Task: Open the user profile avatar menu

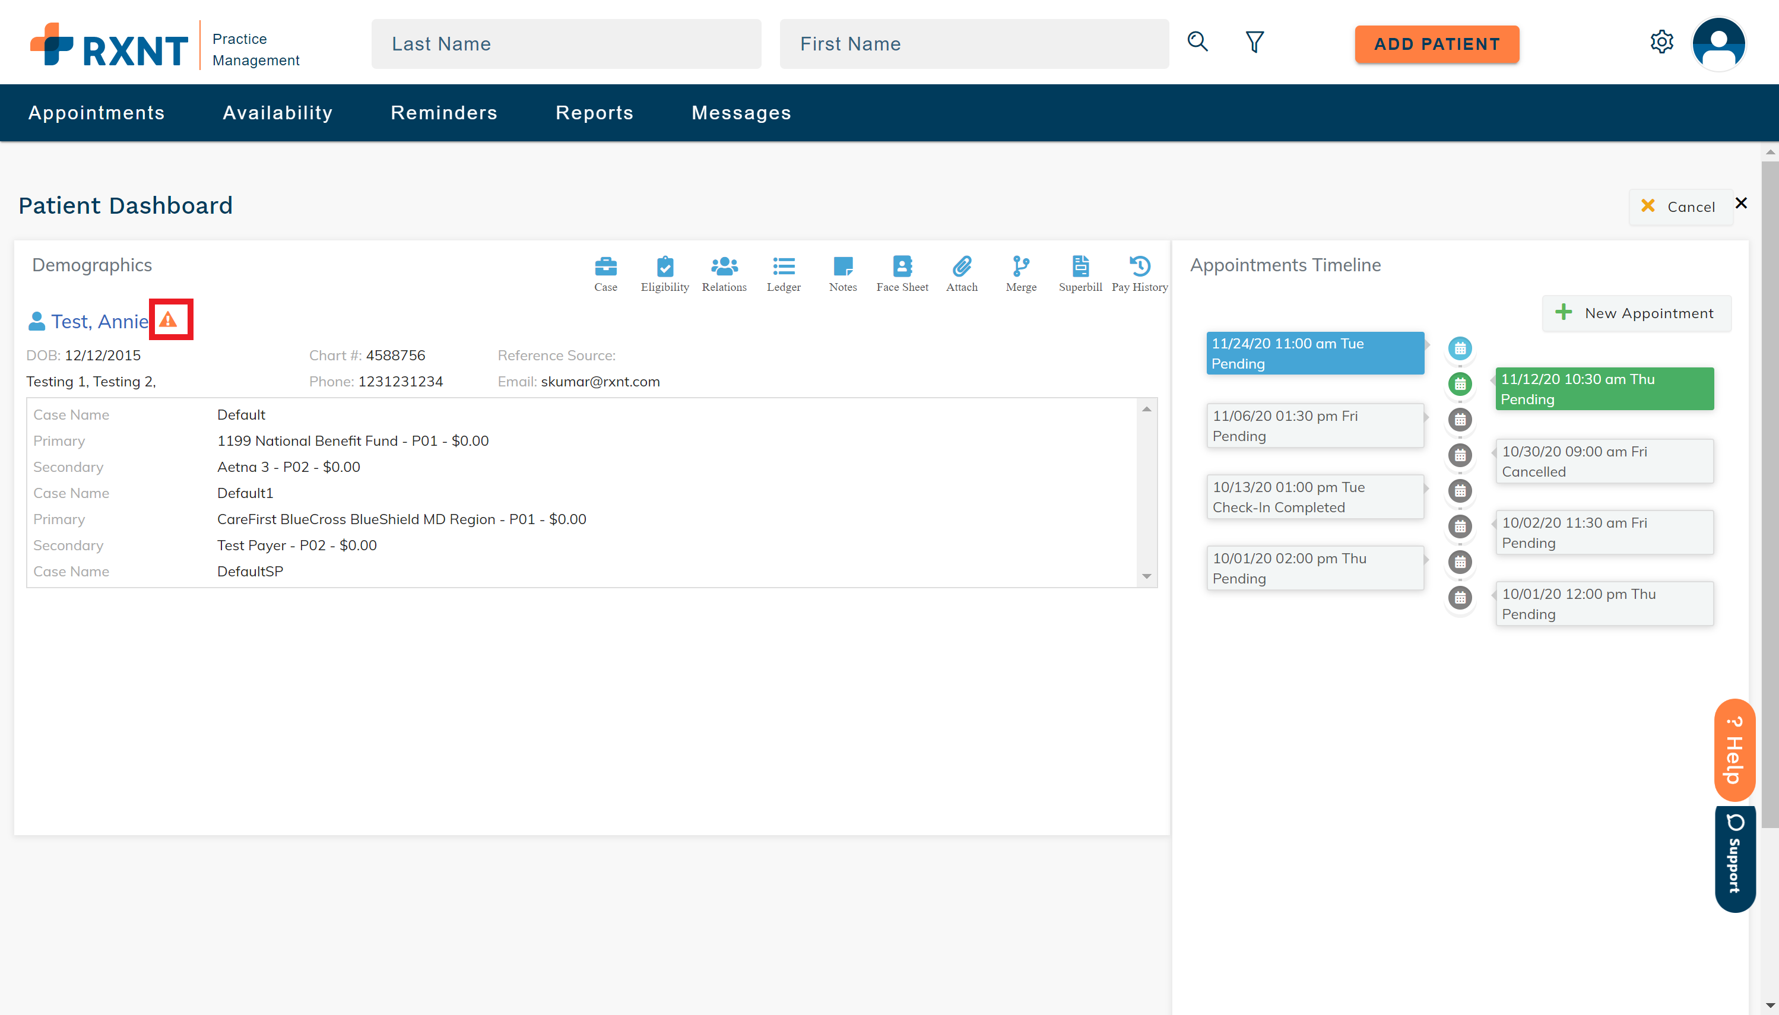Action: pos(1718,44)
